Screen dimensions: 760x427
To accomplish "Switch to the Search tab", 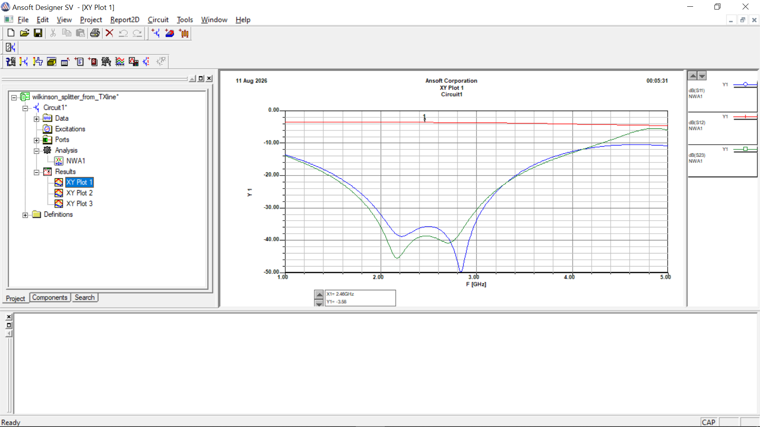I will 85,297.
